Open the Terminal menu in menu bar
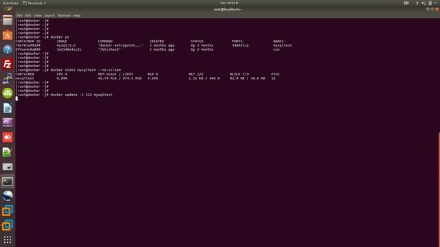Screen dimensions: 440x247 pyautogui.click(x=64, y=15)
